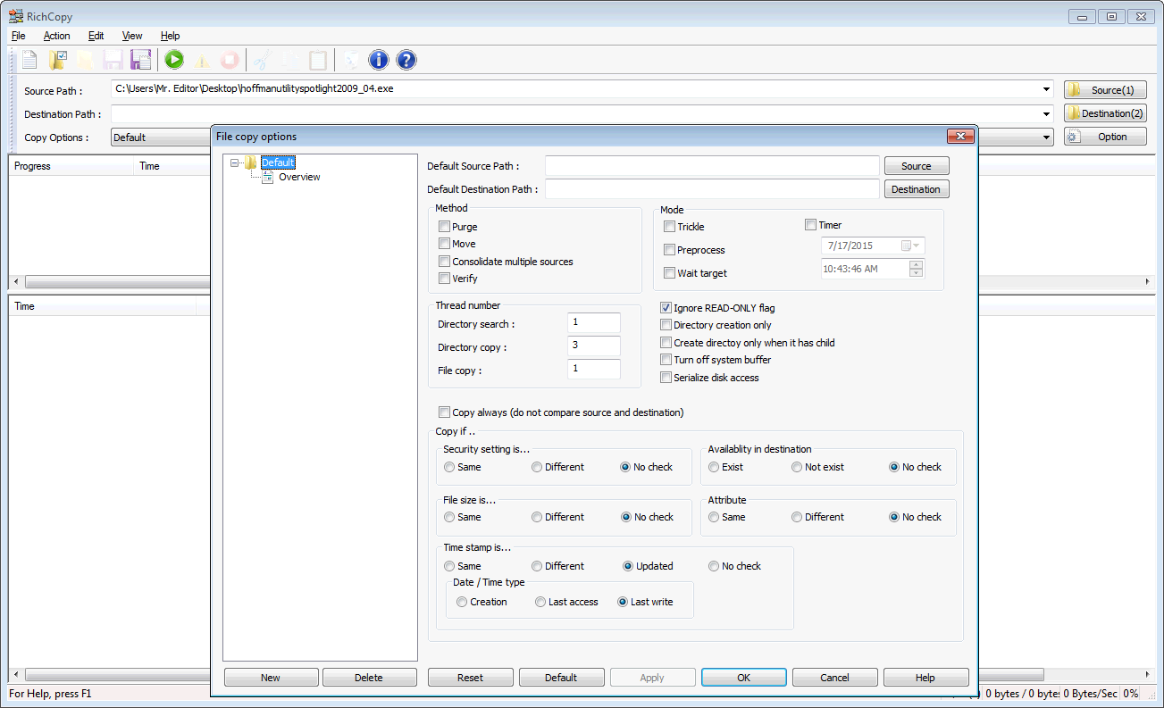Image resolution: width=1164 pixels, height=708 pixels.
Task: Click the Source browse button in dialog
Action: (917, 166)
